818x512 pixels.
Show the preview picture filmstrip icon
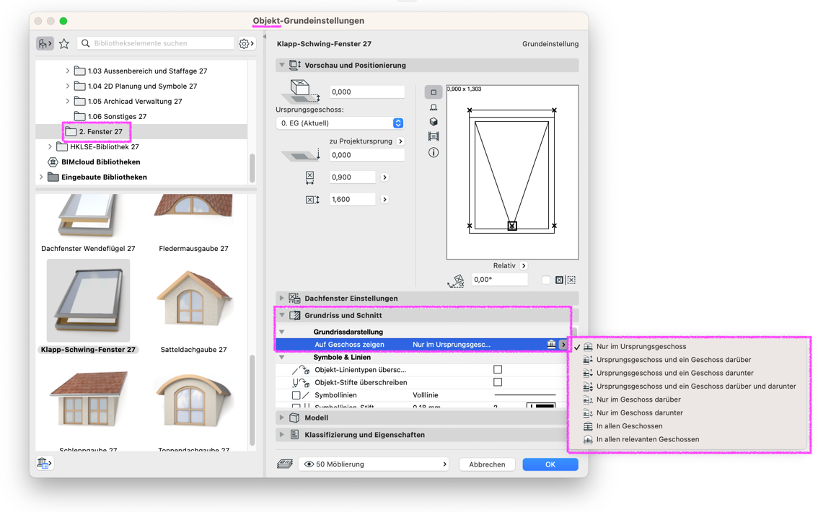click(434, 136)
